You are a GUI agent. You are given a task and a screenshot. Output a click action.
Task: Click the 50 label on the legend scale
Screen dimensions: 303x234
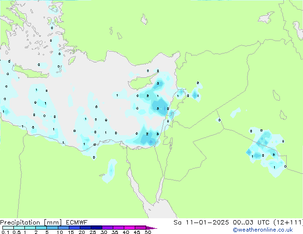[148, 232]
